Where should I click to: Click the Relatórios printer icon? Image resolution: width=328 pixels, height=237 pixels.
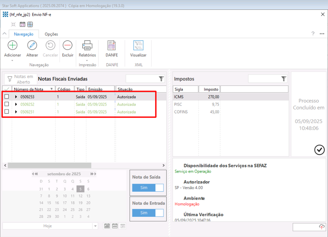[x=87, y=45]
